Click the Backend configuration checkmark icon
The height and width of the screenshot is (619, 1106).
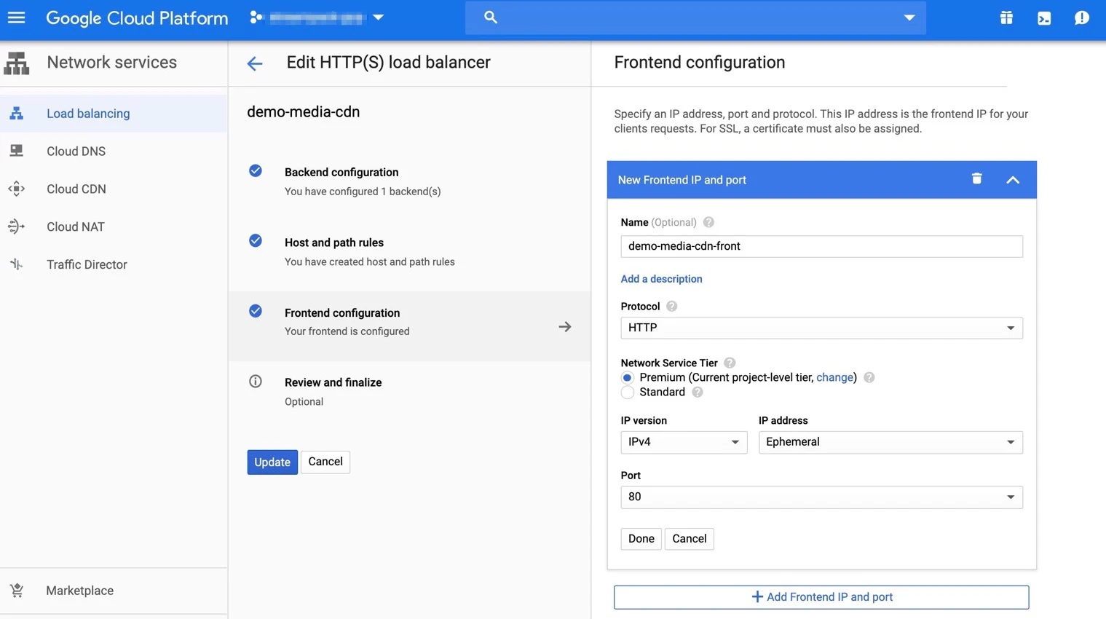pos(256,171)
